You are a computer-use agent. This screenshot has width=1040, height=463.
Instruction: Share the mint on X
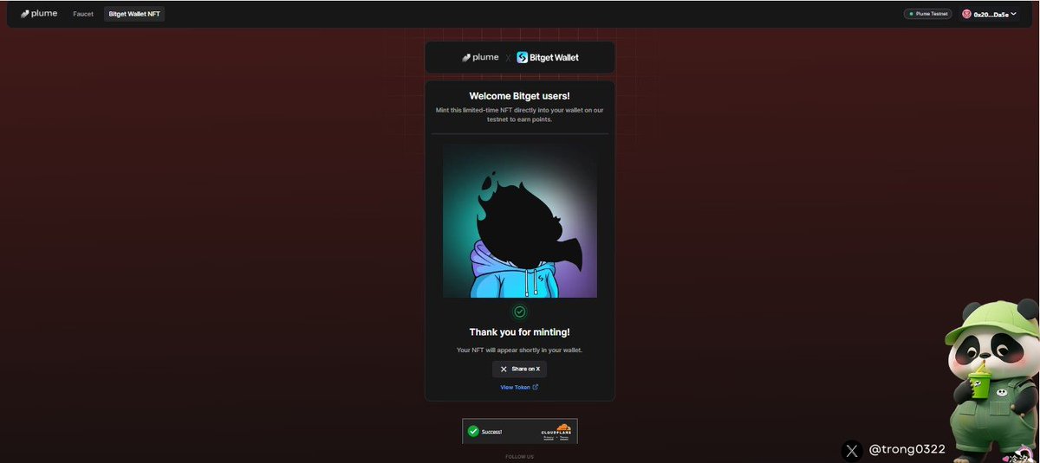(520, 369)
